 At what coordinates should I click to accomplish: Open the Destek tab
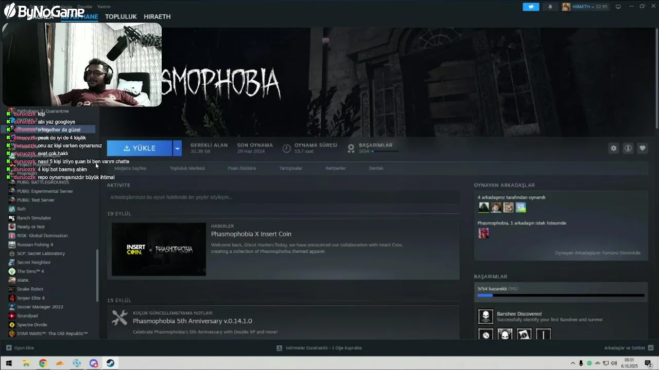(376, 168)
